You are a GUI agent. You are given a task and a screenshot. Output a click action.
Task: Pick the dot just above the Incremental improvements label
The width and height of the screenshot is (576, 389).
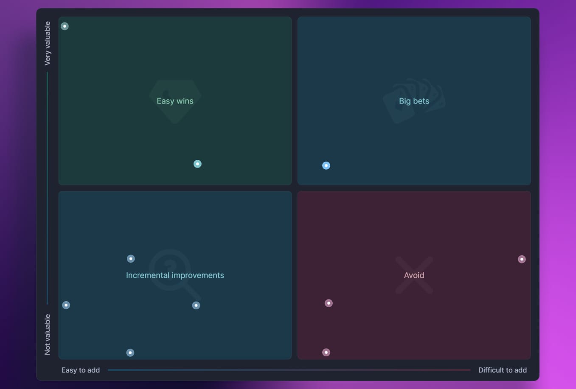[131, 258]
